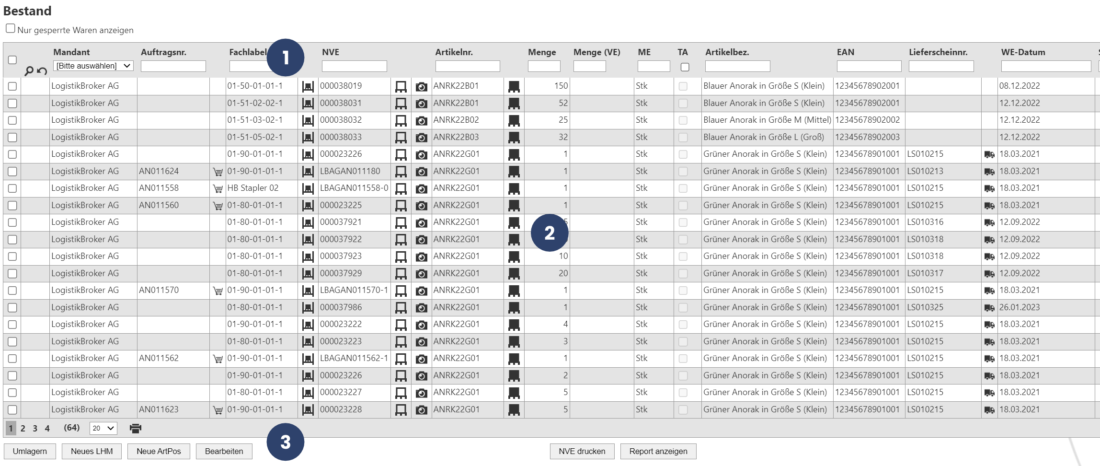Jump to page 4 of results
Image resolution: width=1100 pixels, height=466 pixels.
click(47, 428)
